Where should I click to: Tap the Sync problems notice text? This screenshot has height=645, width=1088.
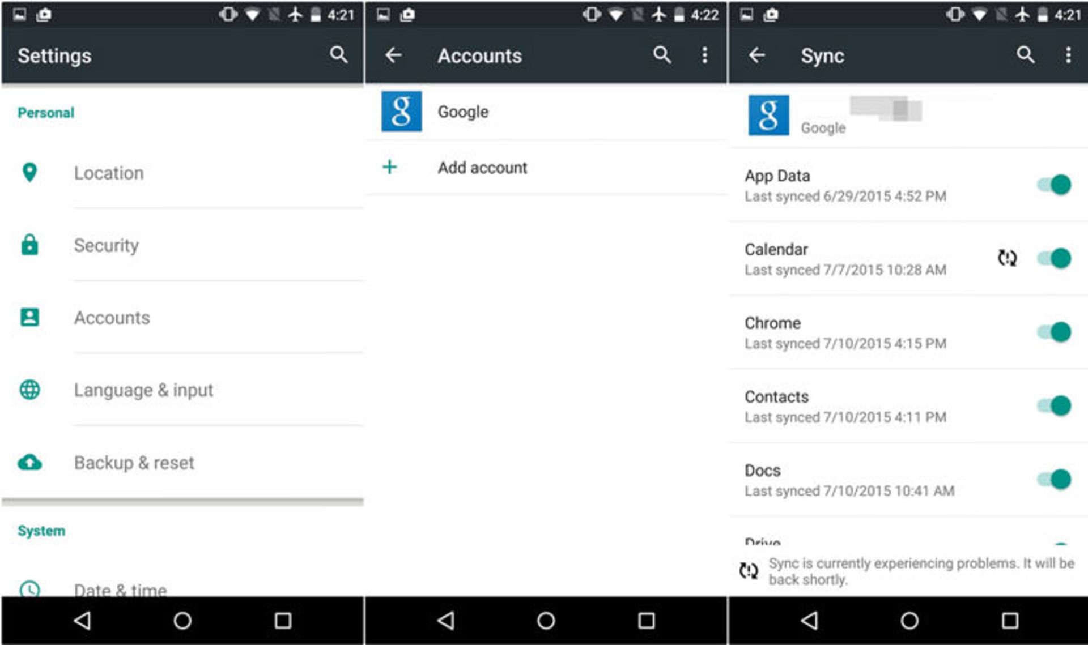921,571
